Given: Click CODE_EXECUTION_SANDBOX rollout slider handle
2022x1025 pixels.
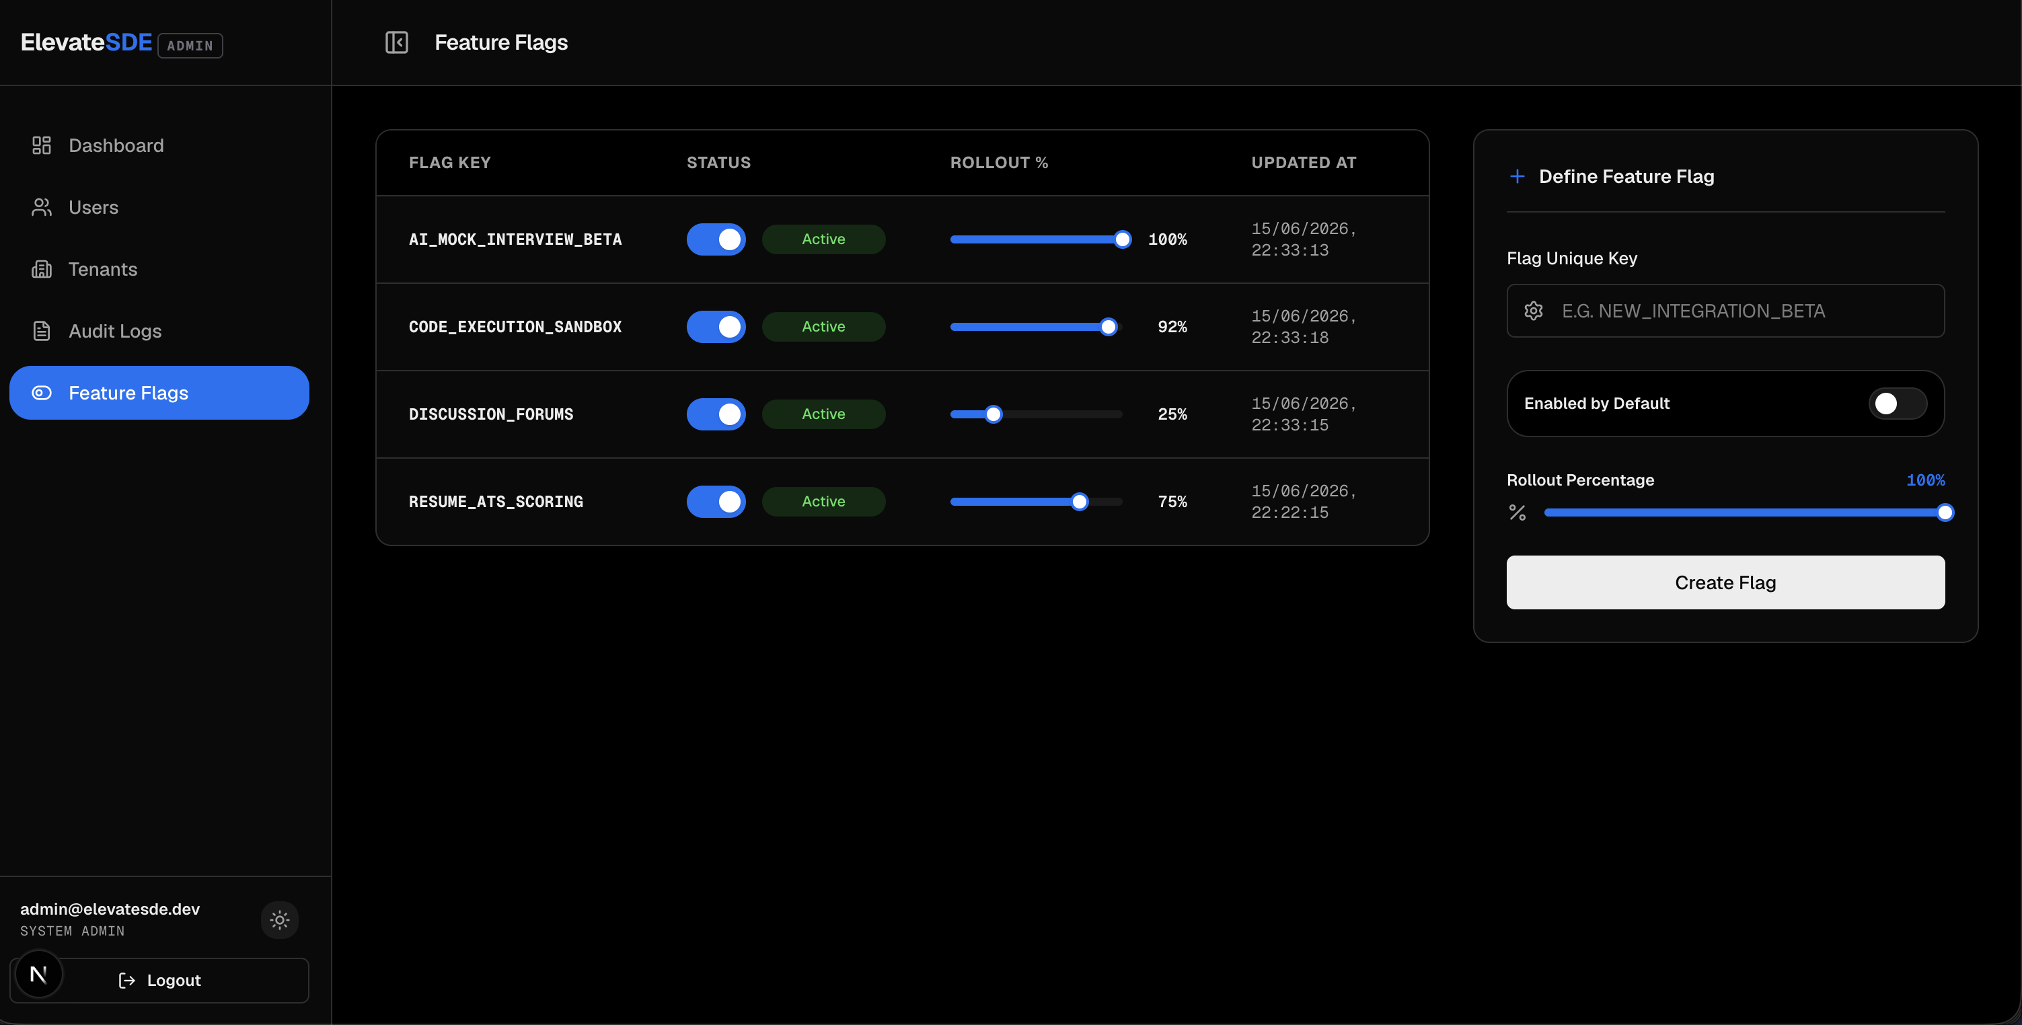Looking at the screenshot, I should click(x=1109, y=326).
